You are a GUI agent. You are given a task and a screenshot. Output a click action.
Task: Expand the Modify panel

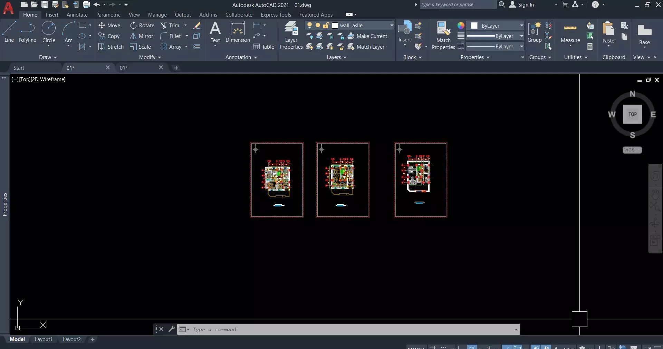click(150, 57)
